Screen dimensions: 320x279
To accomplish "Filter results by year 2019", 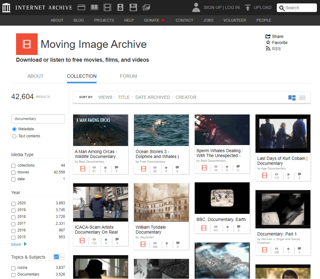I will tap(13, 210).
